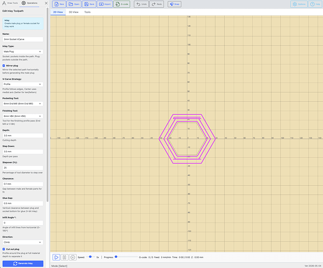Click the blue Inlay info box
This screenshot has height=268, width=323.
[x=23, y=23]
